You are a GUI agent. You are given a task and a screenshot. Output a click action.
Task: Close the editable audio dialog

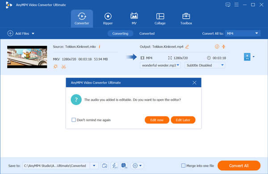tap(194, 83)
